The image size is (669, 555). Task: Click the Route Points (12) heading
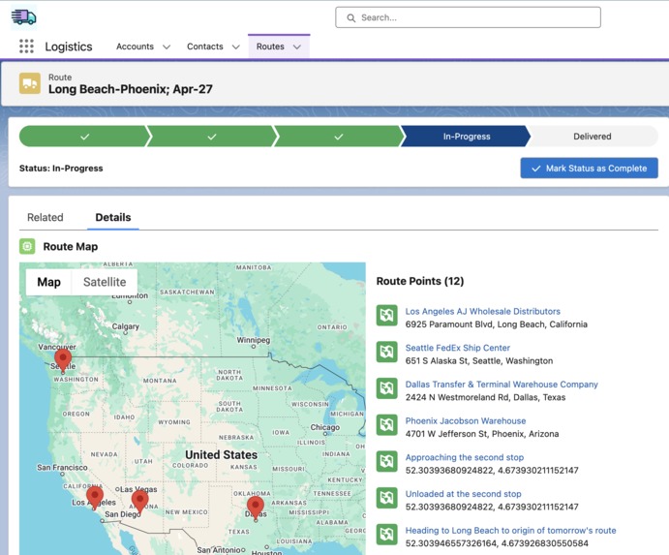420,281
